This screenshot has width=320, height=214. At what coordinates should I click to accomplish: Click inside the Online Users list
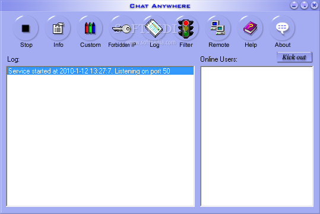tap(256, 136)
